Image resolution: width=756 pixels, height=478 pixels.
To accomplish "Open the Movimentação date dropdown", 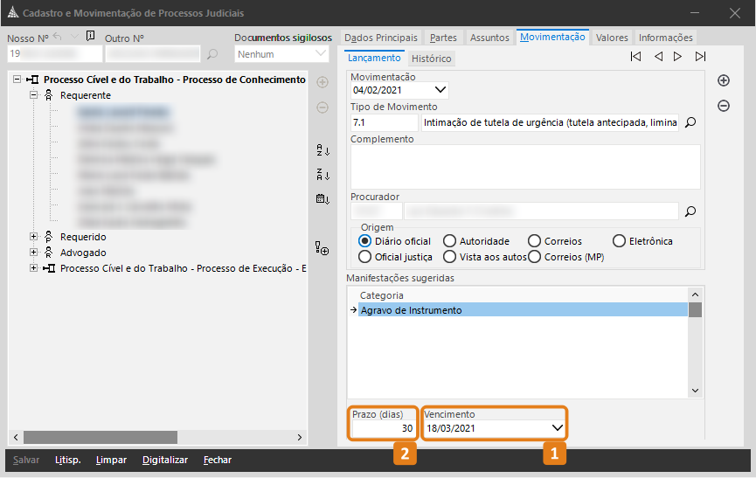I will coord(440,89).
